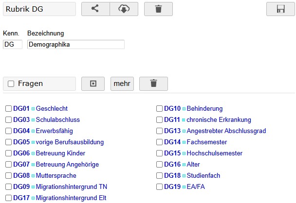Image resolution: width=296 pixels, height=203 pixels.
Task: Click the share icon button
Action: (95, 9)
